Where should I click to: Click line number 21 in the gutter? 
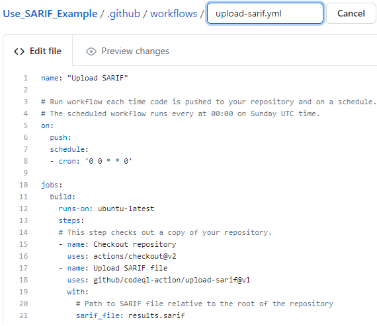[x=24, y=315]
